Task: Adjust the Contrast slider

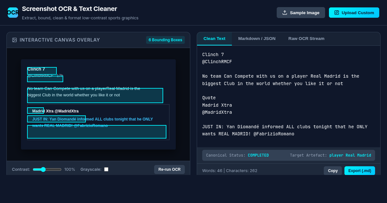Action: pos(47,169)
